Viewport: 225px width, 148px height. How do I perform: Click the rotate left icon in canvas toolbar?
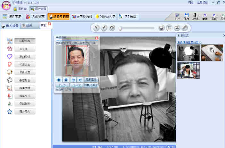[96, 28]
